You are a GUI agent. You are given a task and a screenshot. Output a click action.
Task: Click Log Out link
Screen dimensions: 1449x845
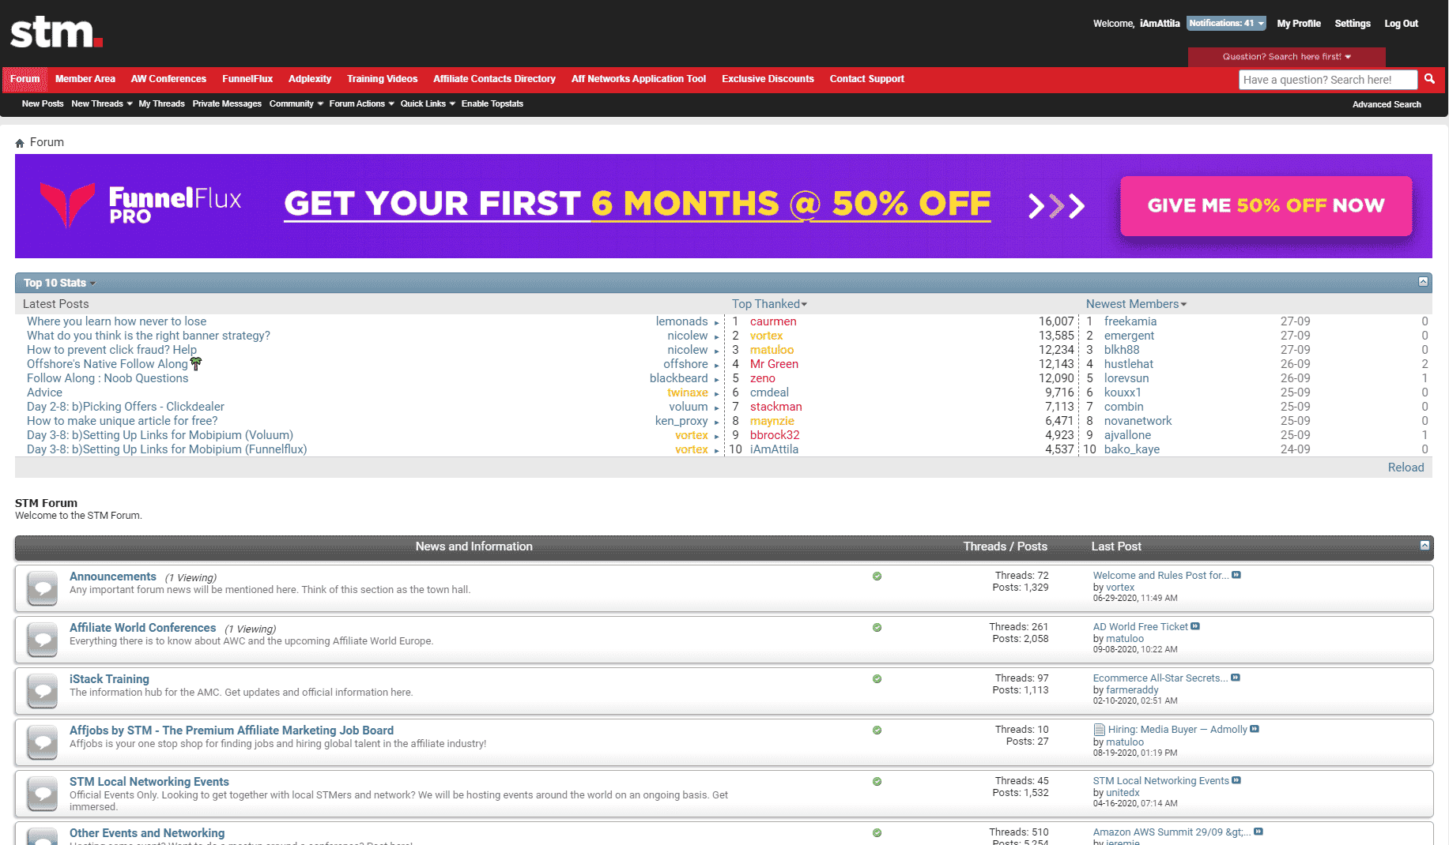point(1401,24)
